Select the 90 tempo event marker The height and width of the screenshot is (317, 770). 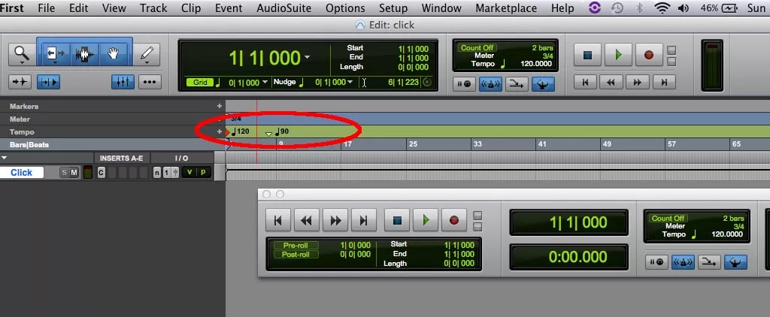point(282,131)
